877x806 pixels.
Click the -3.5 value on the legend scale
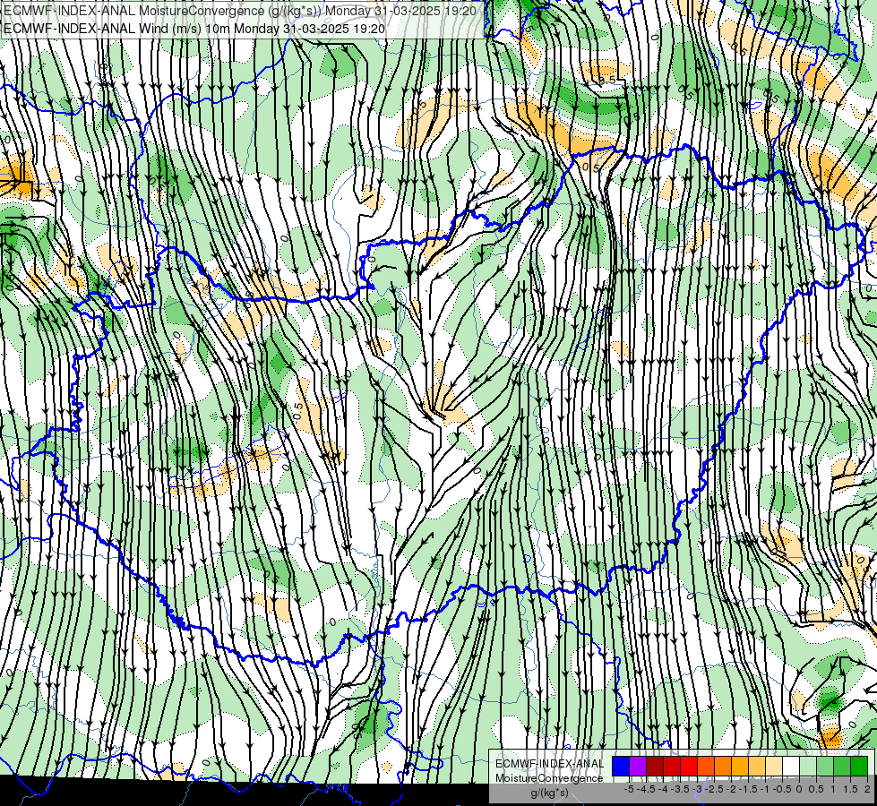point(680,789)
